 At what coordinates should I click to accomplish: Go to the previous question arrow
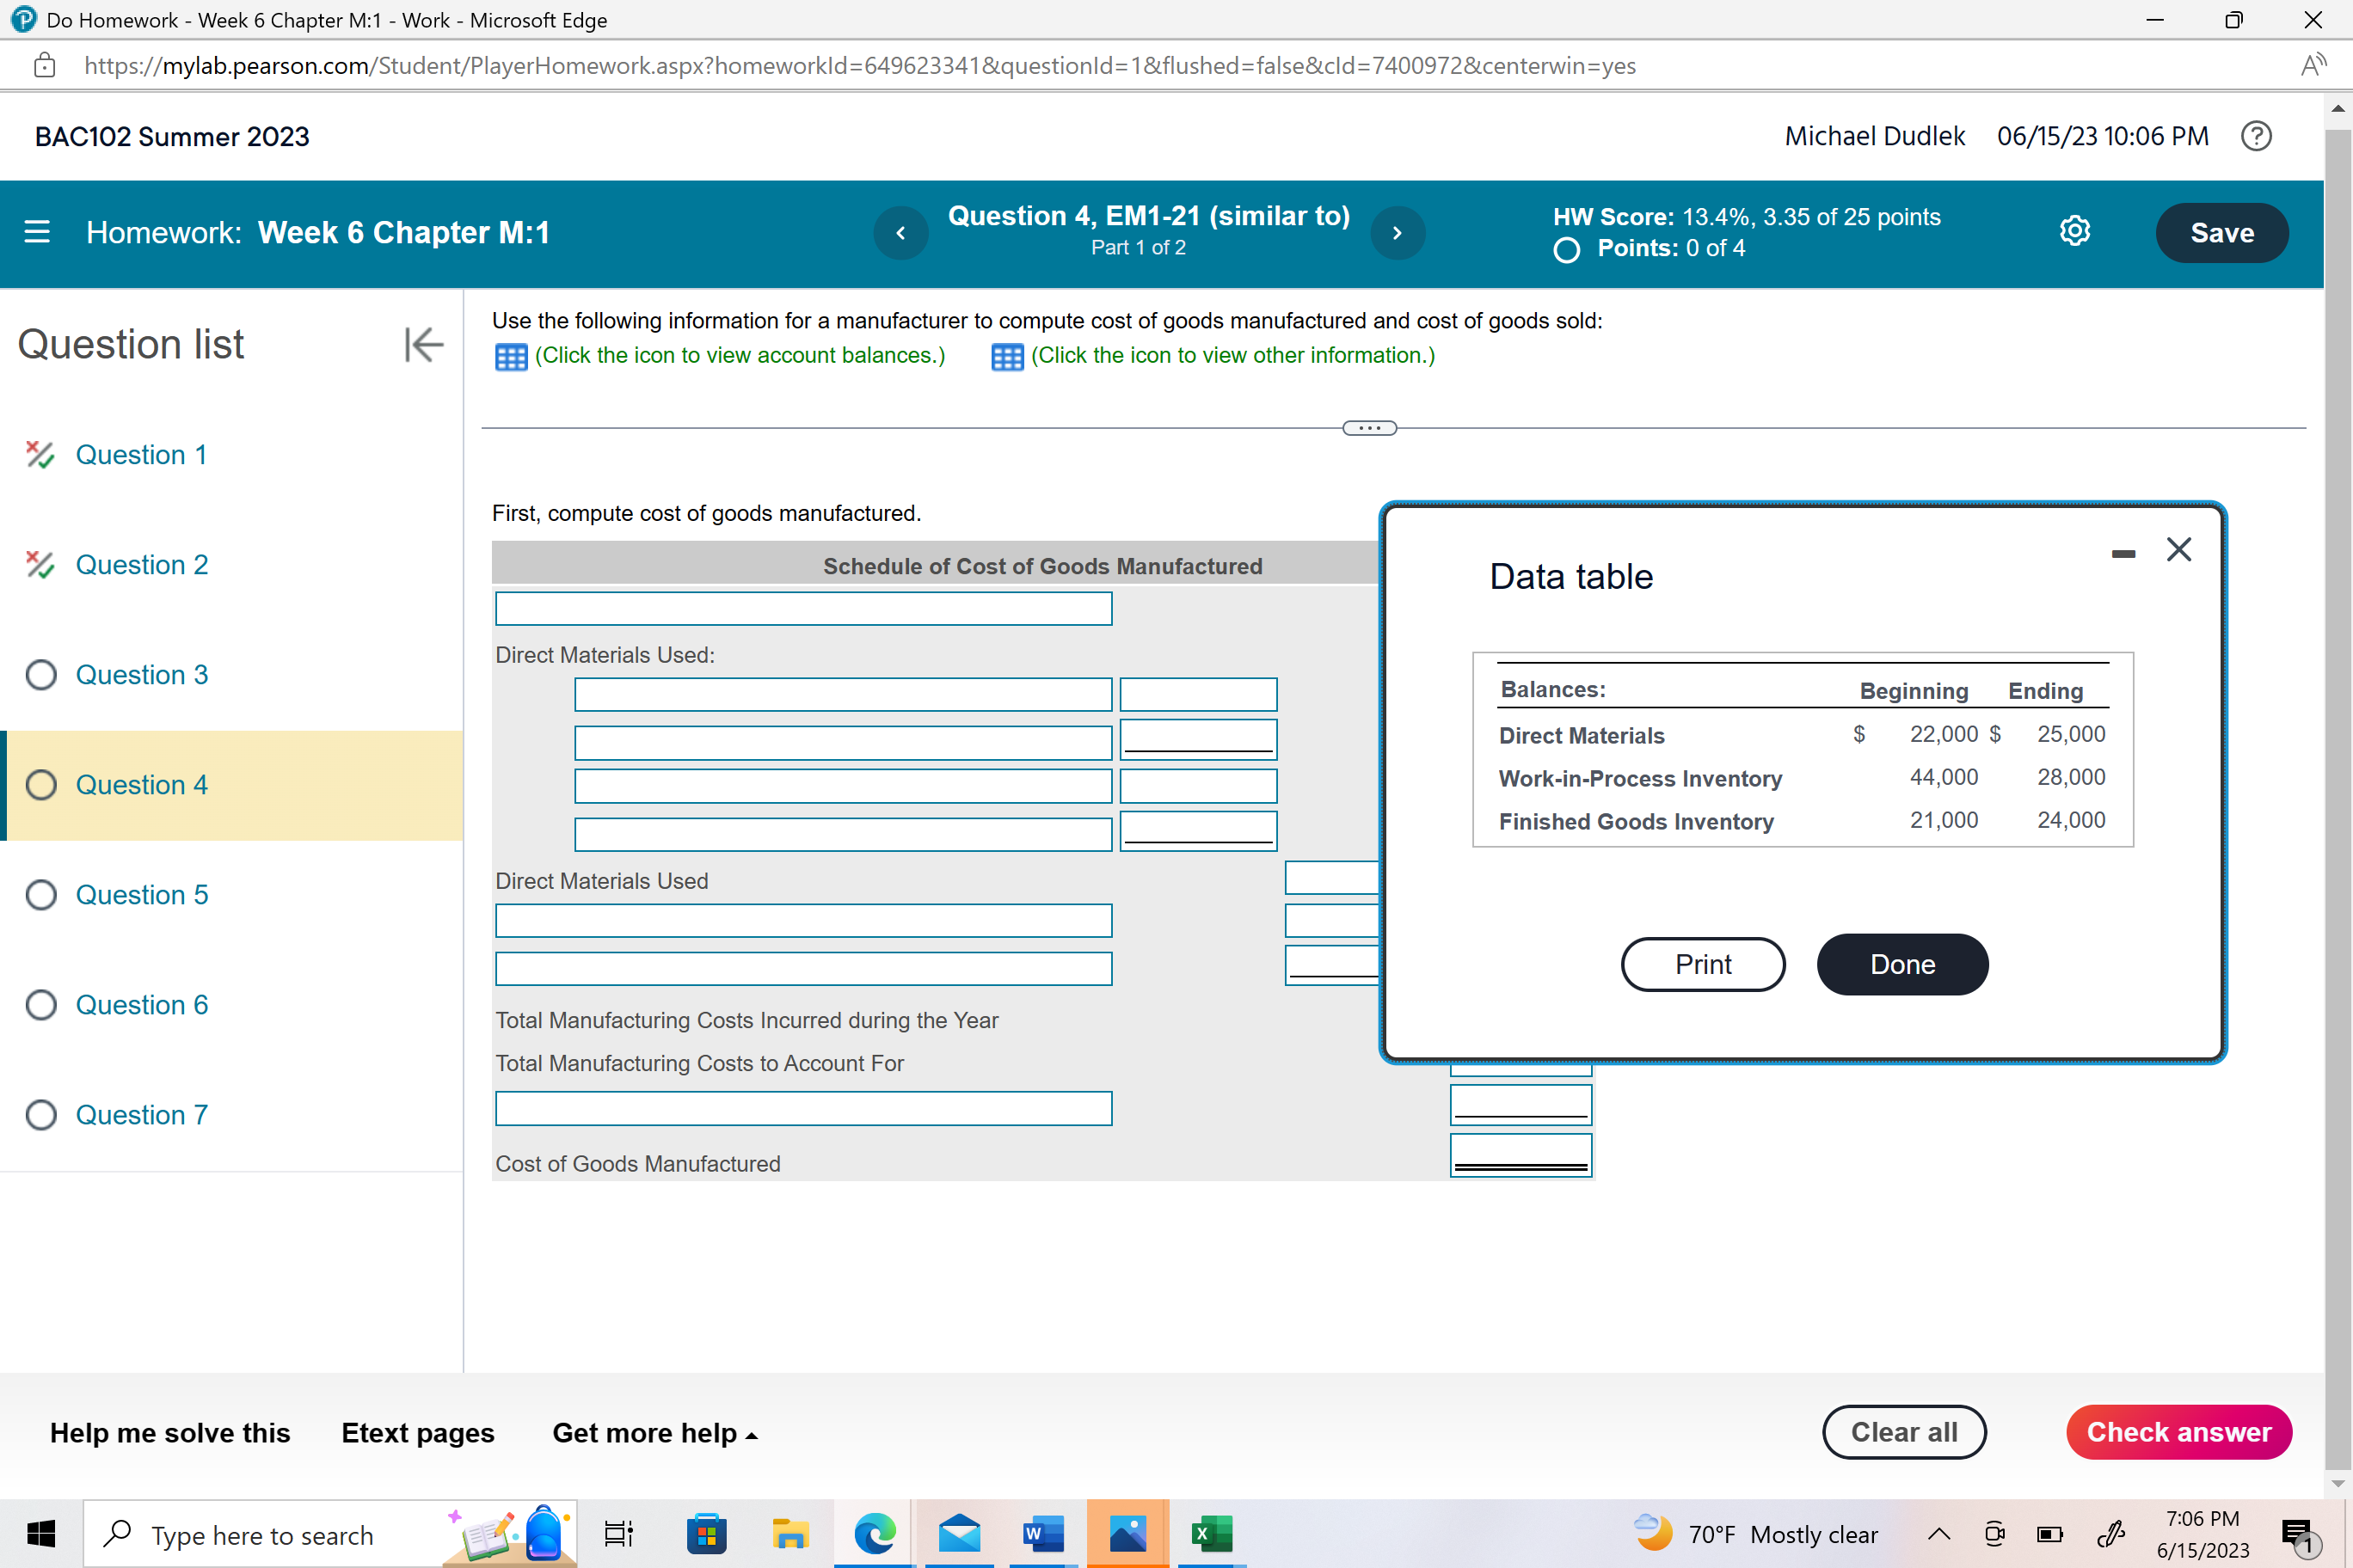(900, 233)
